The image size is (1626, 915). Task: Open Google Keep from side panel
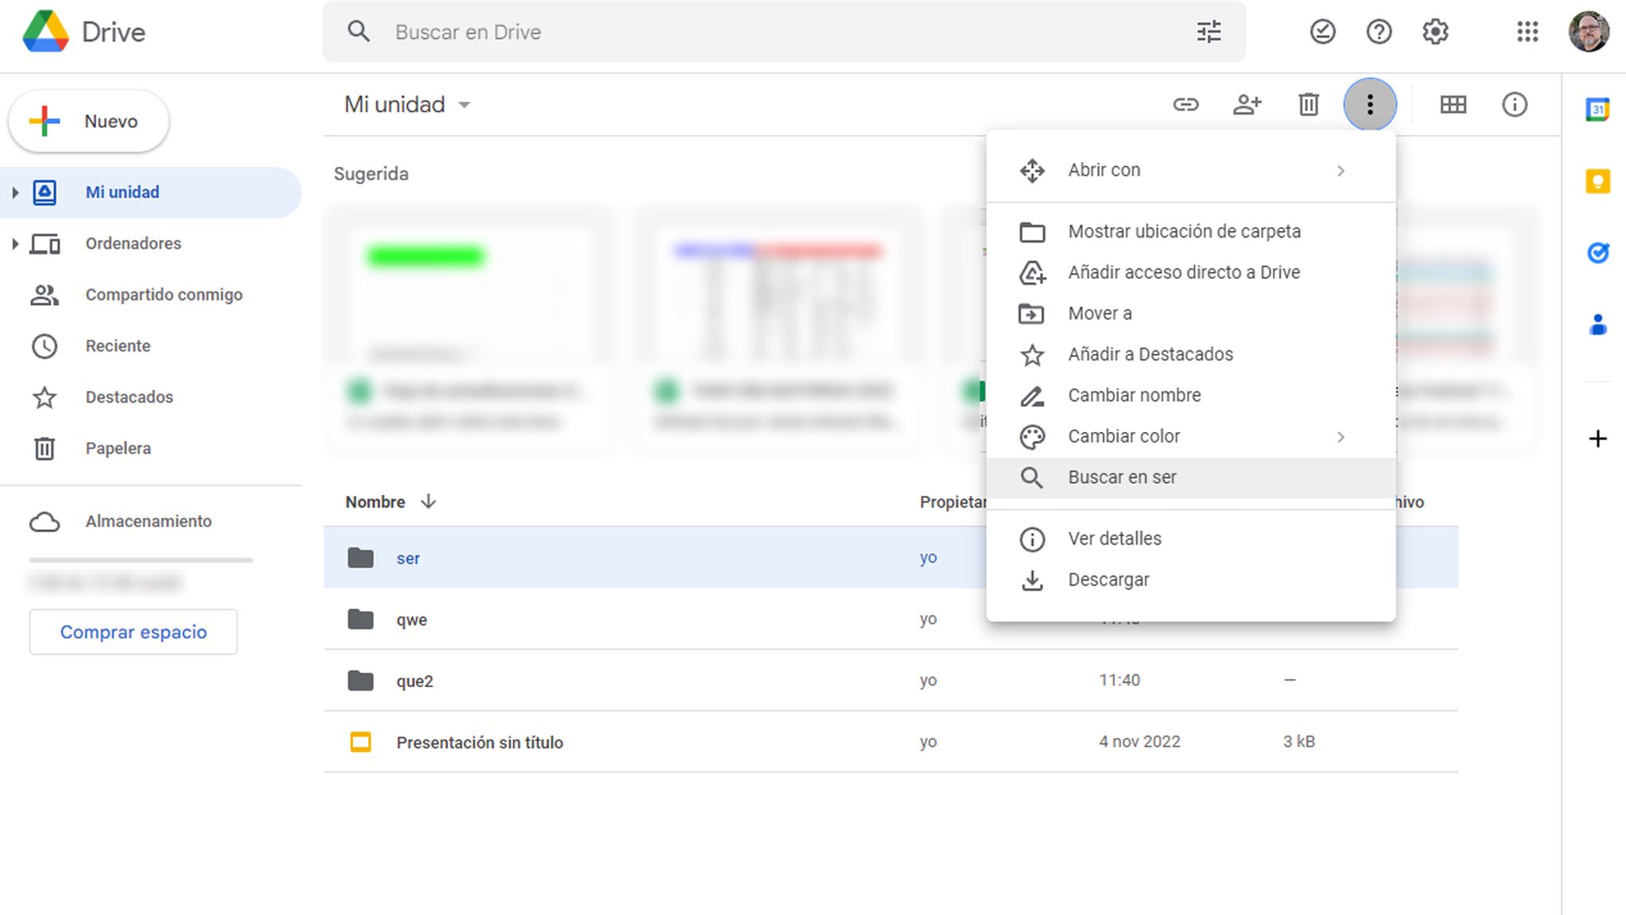(1598, 181)
